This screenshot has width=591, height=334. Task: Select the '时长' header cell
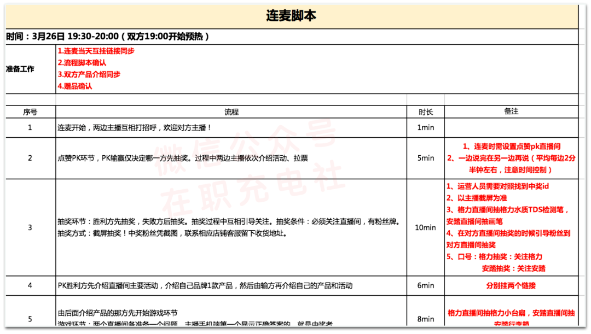pos(426,112)
